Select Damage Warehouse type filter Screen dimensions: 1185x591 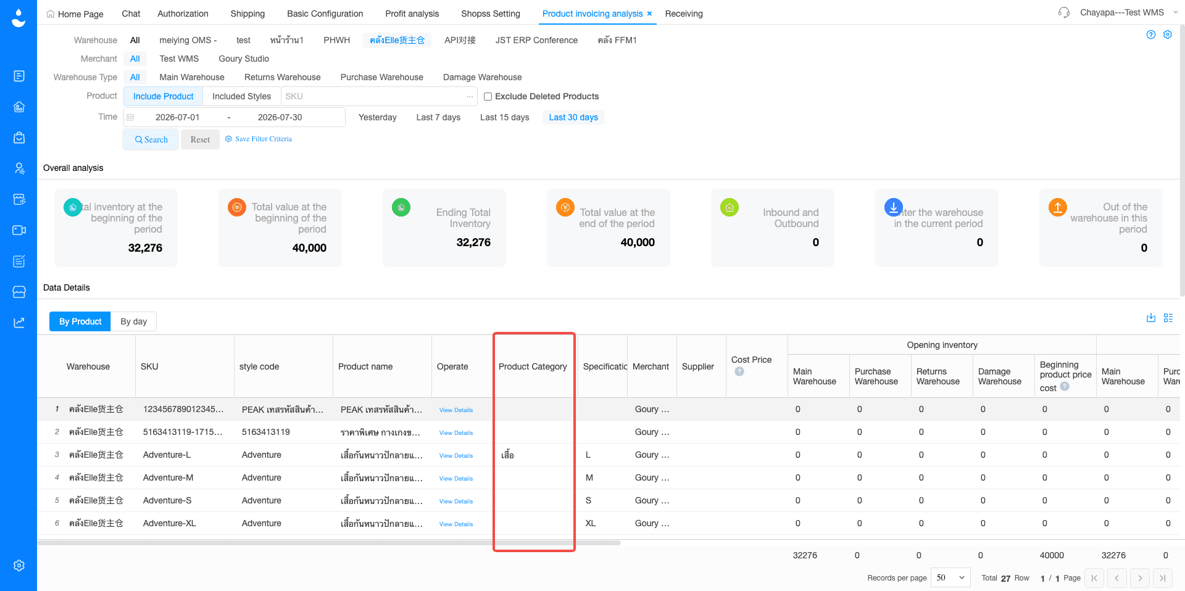pyautogui.click(x=483, y=77)
